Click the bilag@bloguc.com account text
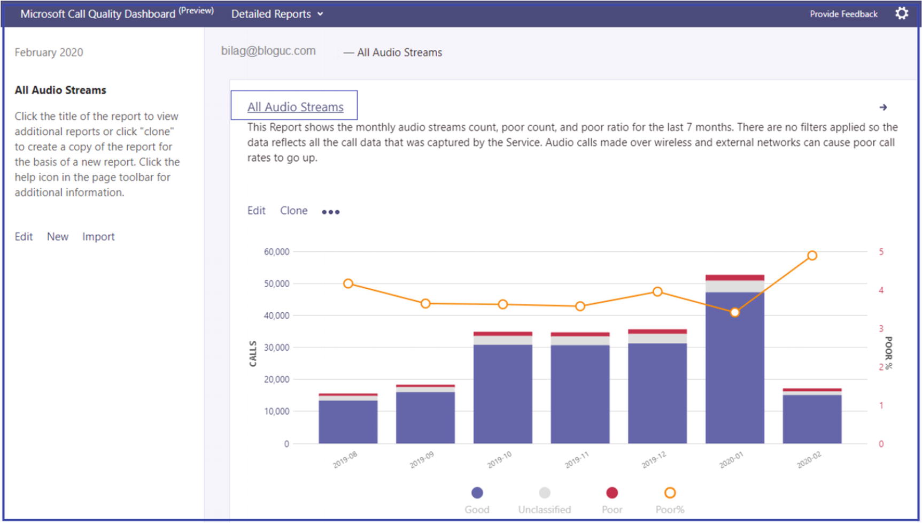 tap(268, 51)
